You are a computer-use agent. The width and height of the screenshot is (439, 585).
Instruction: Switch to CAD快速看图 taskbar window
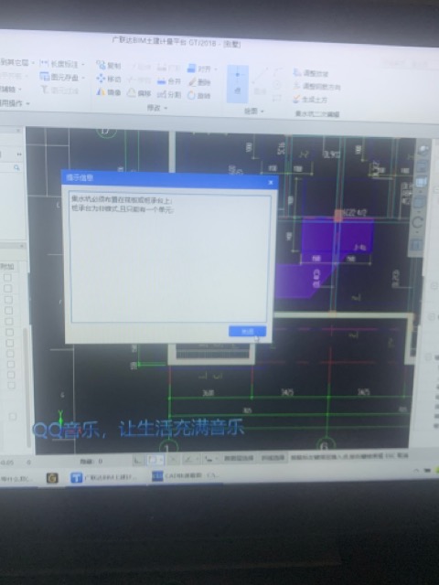(186, 475)
